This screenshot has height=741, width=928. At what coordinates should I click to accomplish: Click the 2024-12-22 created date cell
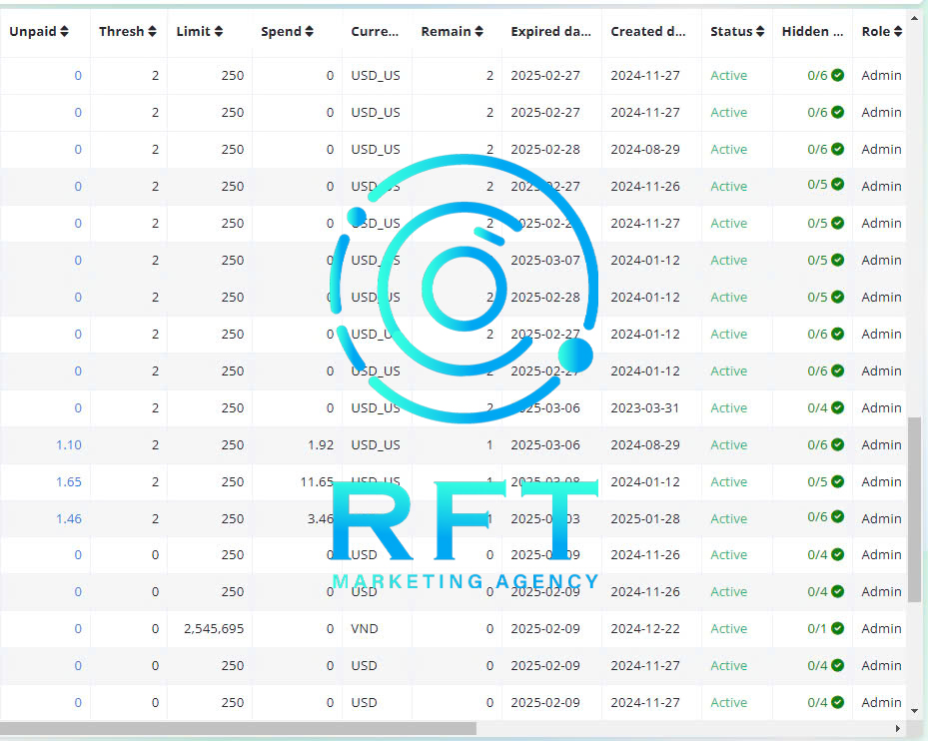[645, 628]
